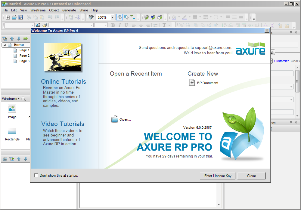Toggle the bulleted list button
The image size is (301, 210).
pos(156,25)
